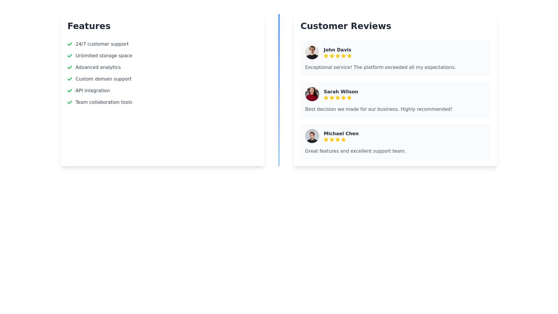The image size is (558, 314).
Task: Click the "Exceptional service!" review text
Action: pos(380,67)
